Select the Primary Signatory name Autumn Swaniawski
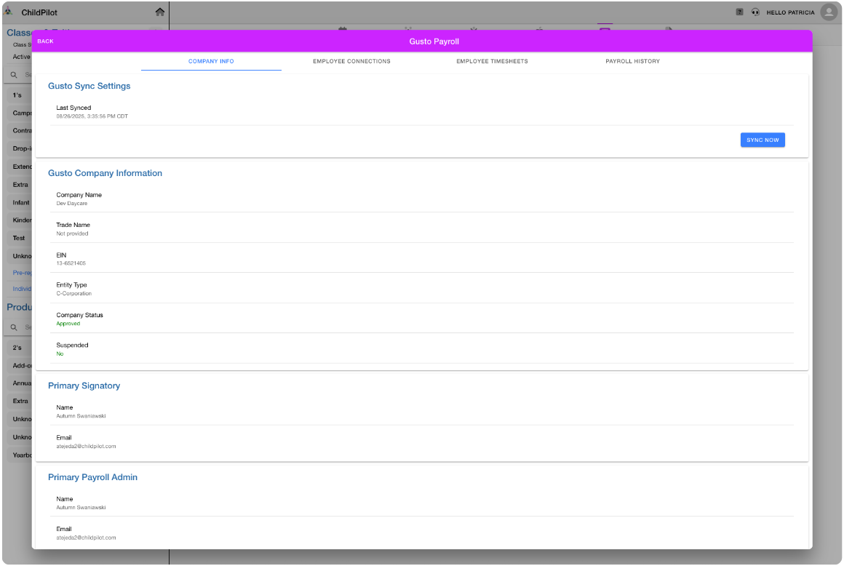Viewport: 844px width, 566px height. 81,416
